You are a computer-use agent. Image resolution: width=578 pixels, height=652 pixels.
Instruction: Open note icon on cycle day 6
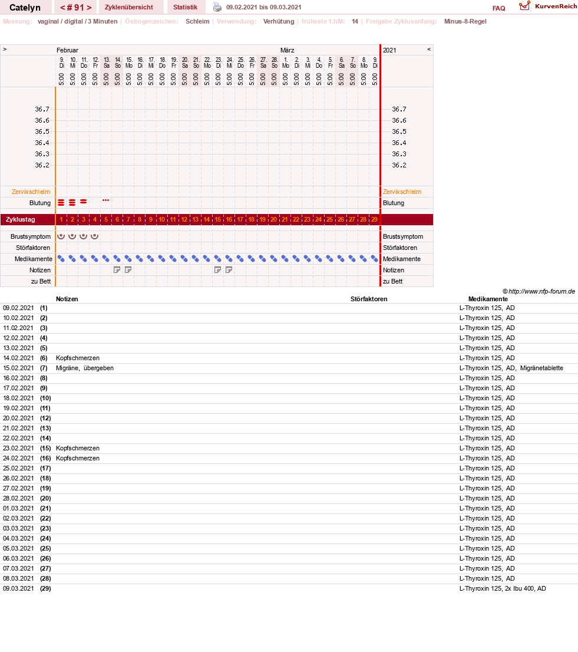tap(117, 270)
